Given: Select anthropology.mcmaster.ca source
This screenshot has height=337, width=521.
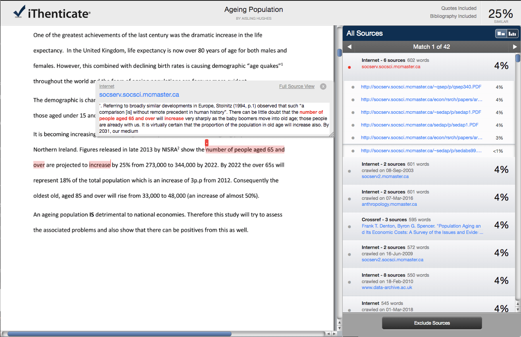Looking at the screenshot, I should [x=390, y=204].
